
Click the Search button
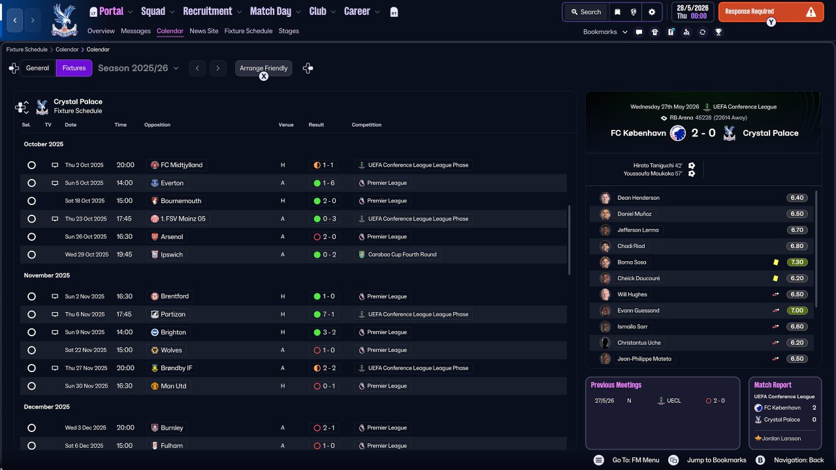pos(585,12)
